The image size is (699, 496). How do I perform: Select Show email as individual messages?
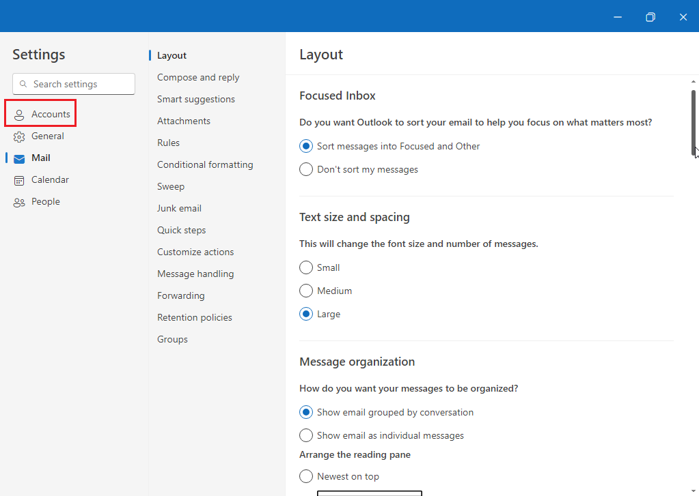pyautogui.click(x=306, y=435)
